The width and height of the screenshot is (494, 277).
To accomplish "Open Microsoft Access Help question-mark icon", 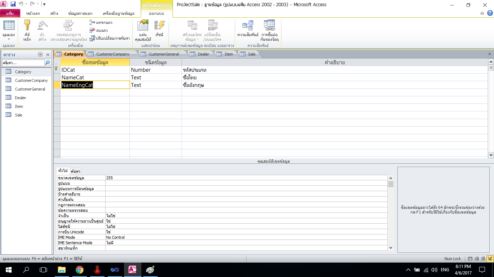I will tap(490, 13).
